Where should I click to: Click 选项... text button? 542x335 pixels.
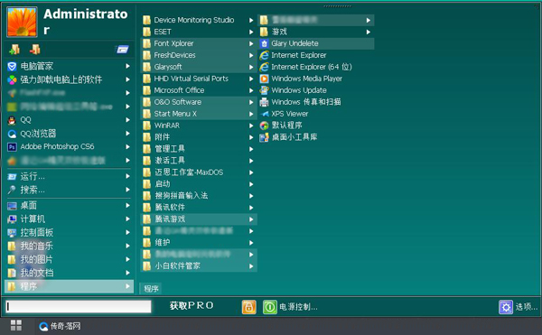click(x=527, y=307)
